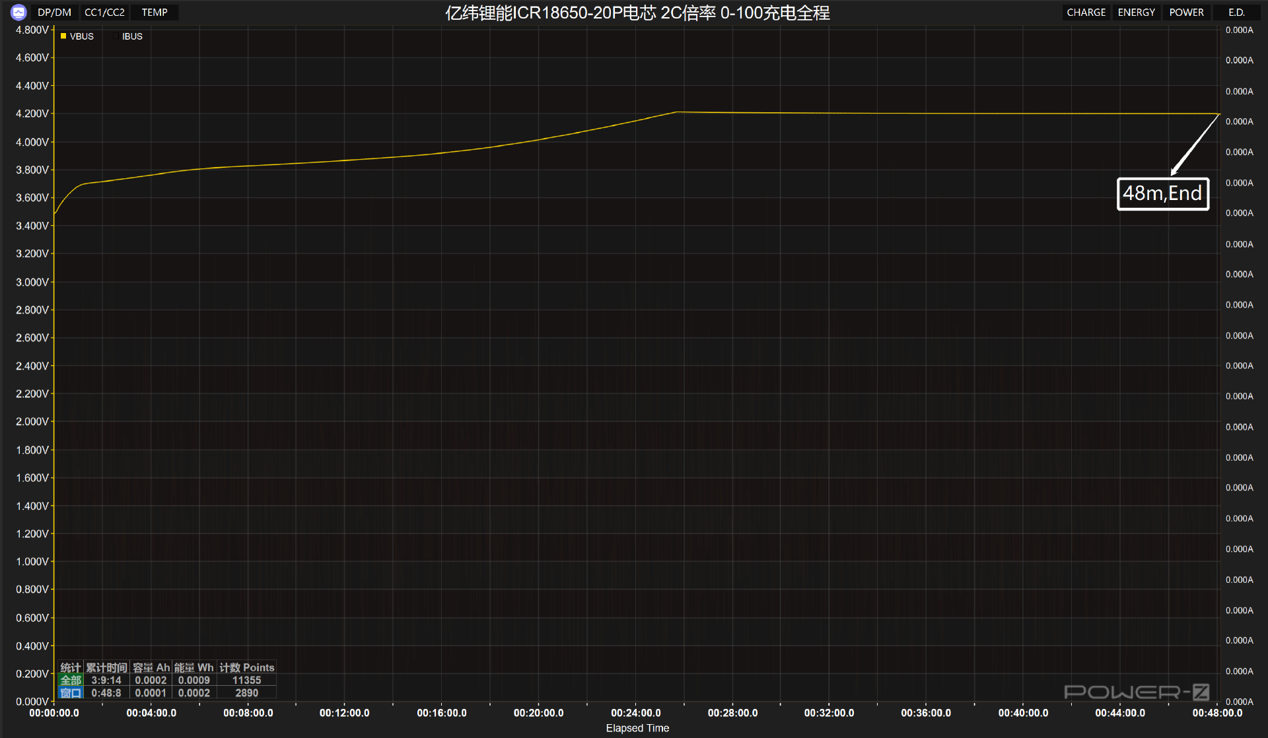Click the 4.800V axis label
Screen dimensions: 1268x738
[x=32, y=30]
